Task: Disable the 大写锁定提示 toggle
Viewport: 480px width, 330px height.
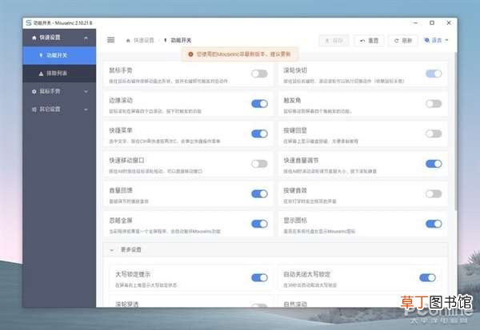Action: 259,278
